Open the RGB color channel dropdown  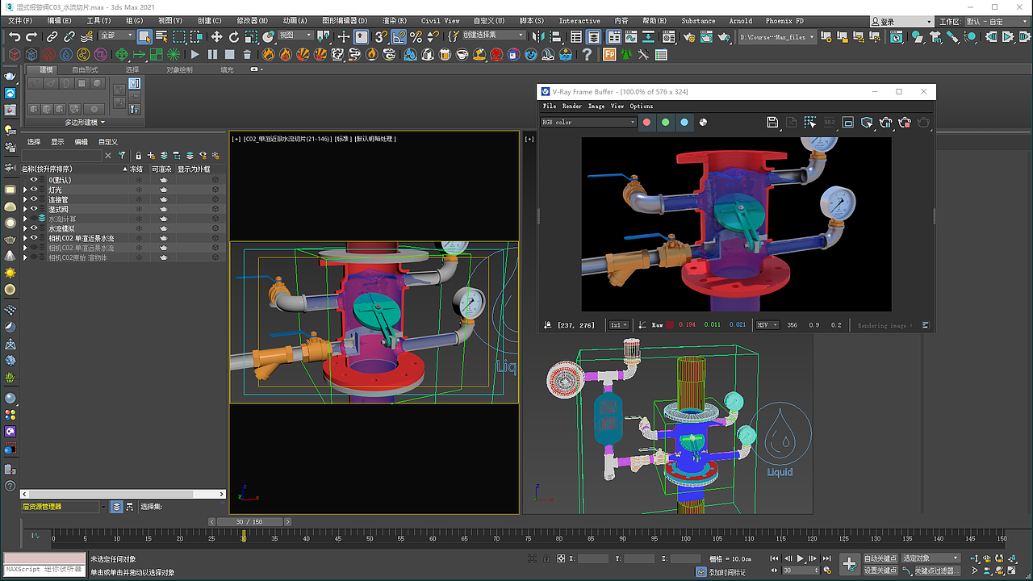pyautogui.click(x=588, y=123)
